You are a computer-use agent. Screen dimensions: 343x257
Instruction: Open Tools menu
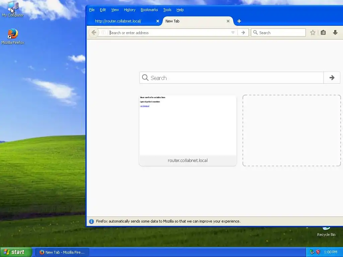(167, 10)
